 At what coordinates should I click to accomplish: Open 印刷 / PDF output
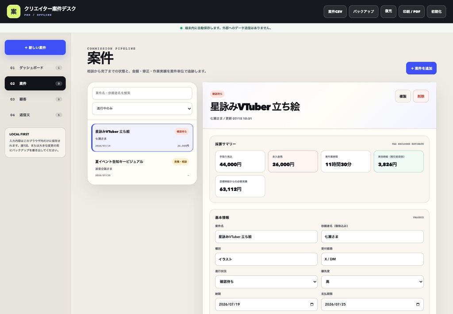click(411, 11)
